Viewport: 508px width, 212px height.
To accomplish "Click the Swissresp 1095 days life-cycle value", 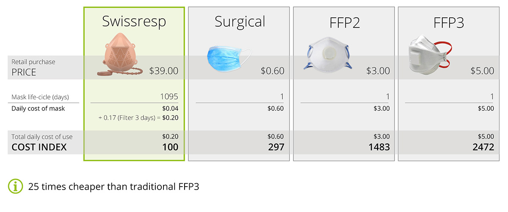I will click(x=169, y=97).
